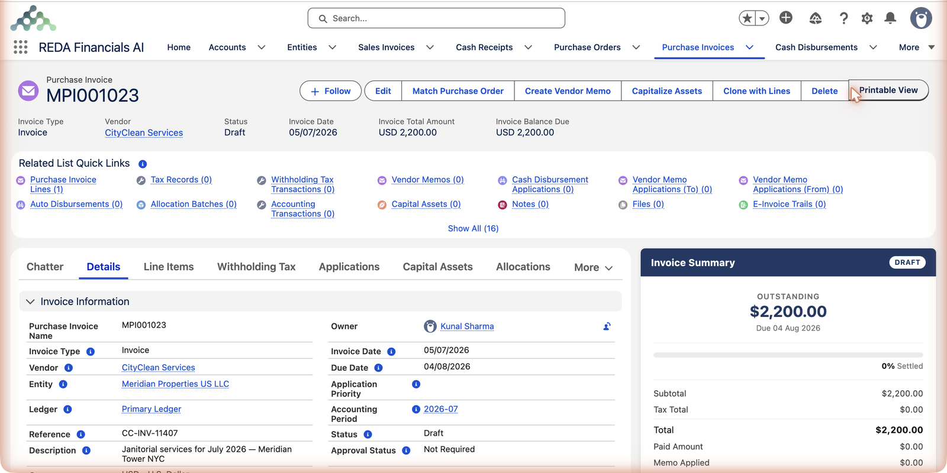The image size is (947, 473).
Task: Open the notifications bell icon
Action: (x=890, y=18)
